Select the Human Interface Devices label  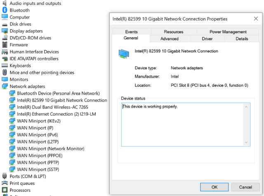click(34, 52)
